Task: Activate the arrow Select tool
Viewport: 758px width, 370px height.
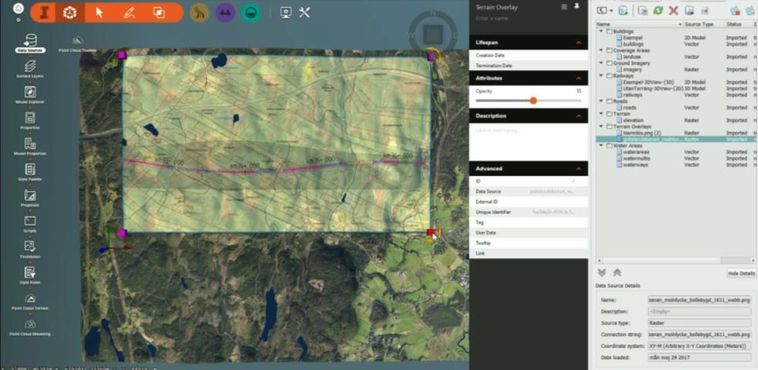Action: tap(99, 12)
